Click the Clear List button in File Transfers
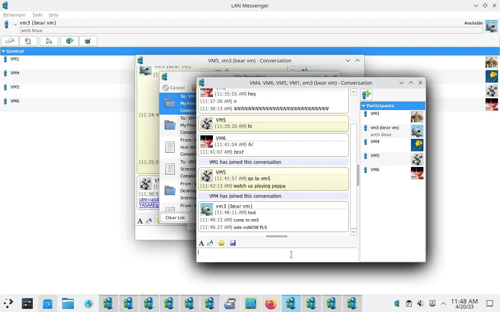The width and height of the screenshot is (500, 312). [x=175, y=218]
